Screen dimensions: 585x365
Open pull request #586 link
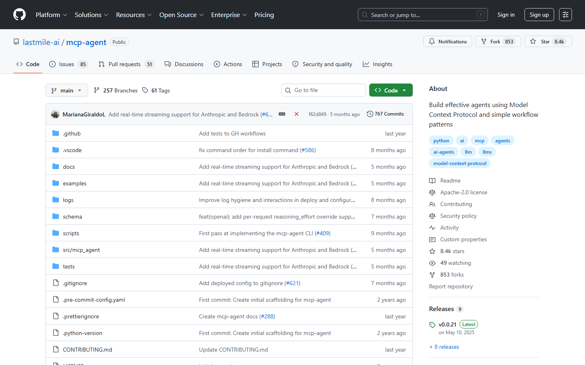(308, 150)
